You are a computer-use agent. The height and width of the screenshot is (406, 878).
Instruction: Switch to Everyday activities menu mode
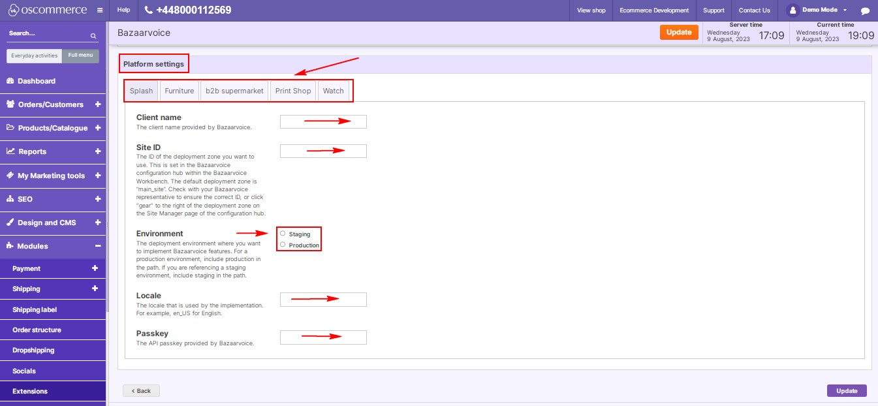35,56
